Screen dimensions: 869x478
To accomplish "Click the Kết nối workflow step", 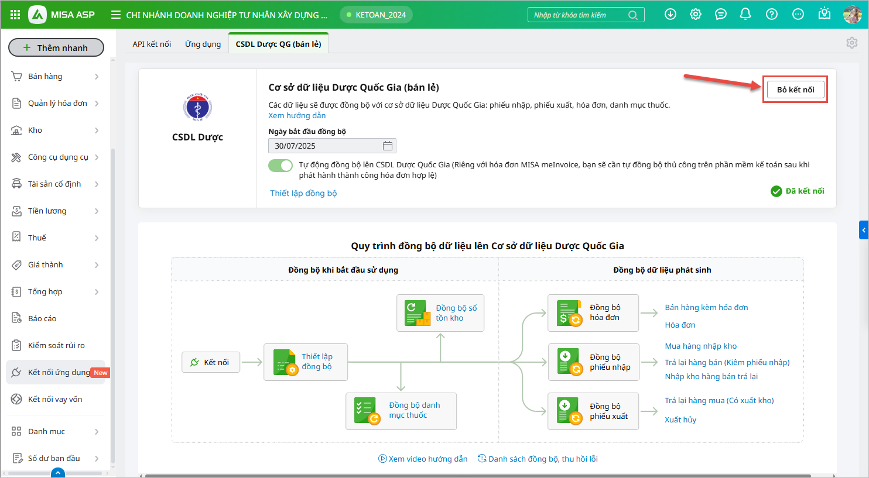I will 211,362.
